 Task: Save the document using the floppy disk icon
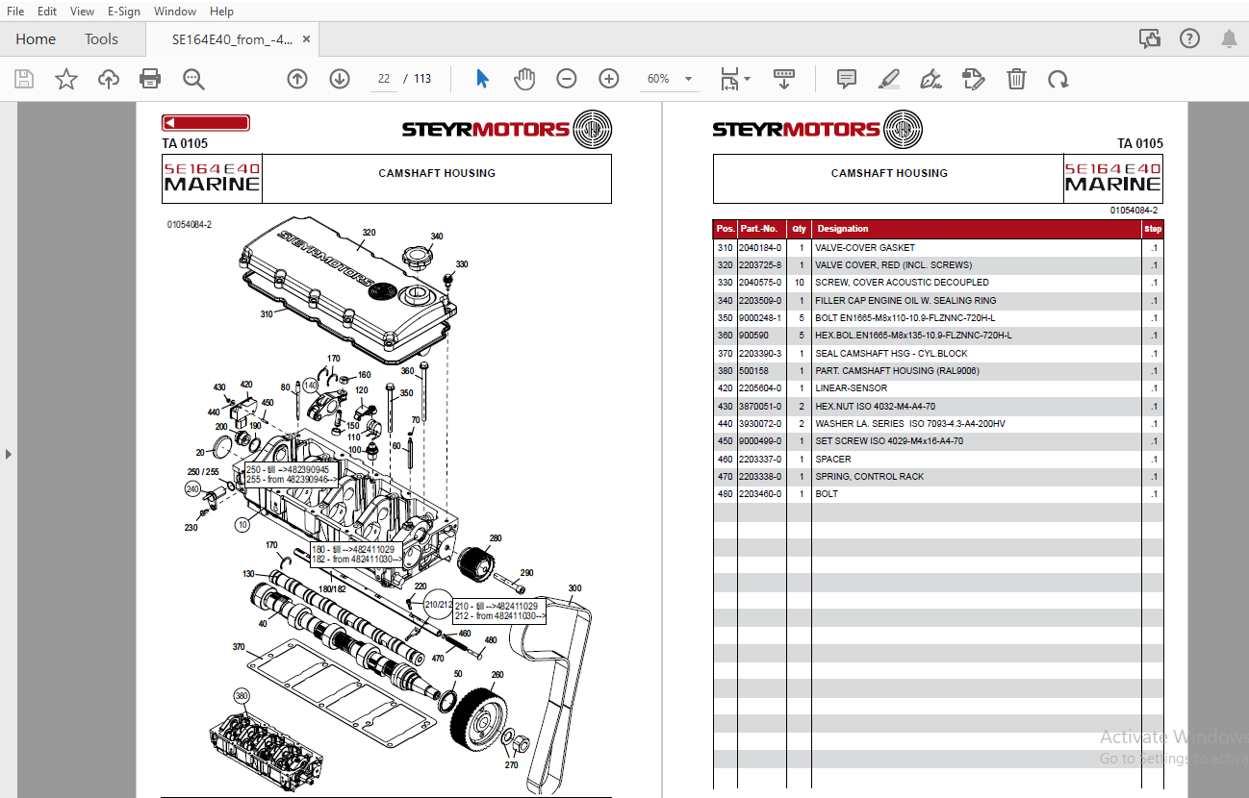[x=24, y=79]
